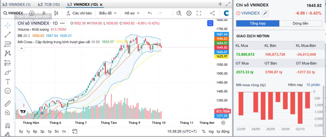
Task: Expand the 'Hồ sơ' dropdown
Action: click(132, 13)
